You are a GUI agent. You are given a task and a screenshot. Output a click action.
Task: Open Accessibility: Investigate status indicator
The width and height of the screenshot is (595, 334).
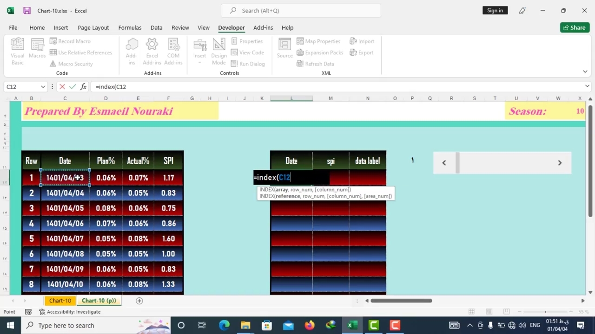pyautogui.click(x=70, y=312)
